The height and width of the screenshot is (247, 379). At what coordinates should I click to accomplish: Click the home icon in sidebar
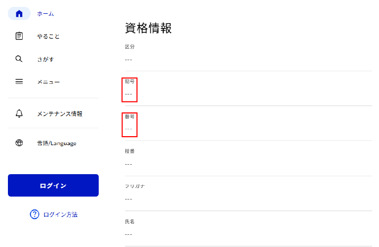click(19, 14)
